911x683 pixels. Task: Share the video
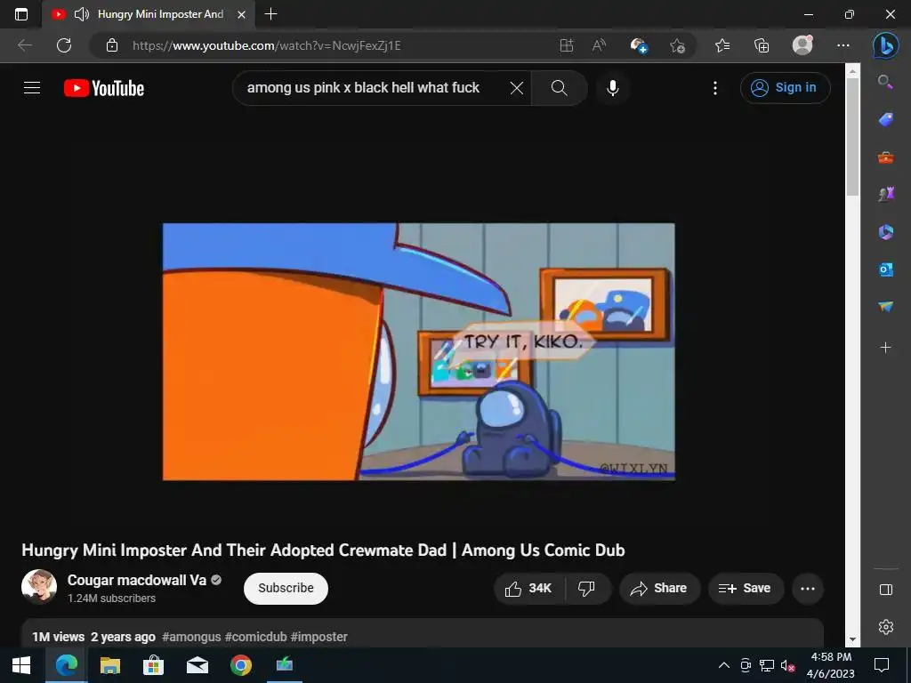click(x=659, y=589)
